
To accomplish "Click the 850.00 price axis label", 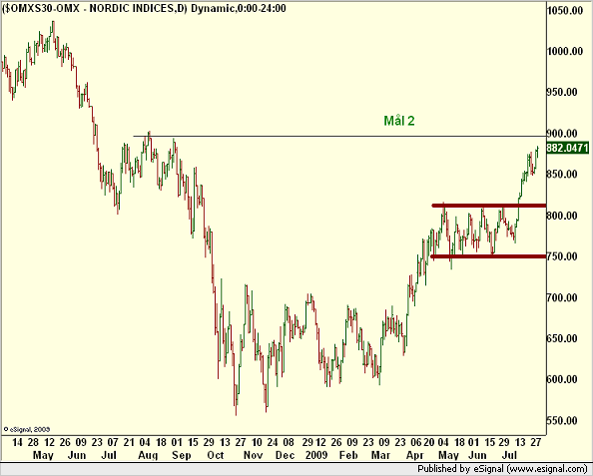I will pyautogui.click(x=562, y=174).
